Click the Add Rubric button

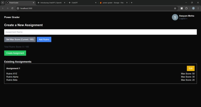[x=44, y=39]
